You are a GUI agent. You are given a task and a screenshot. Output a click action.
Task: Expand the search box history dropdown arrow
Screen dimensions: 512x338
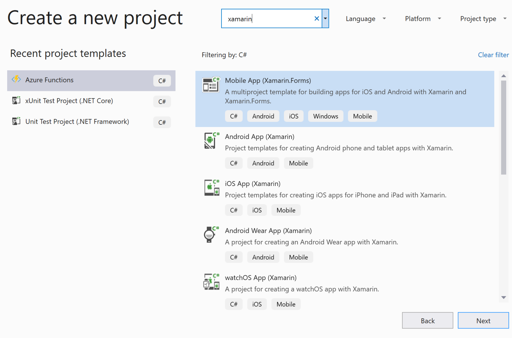[x=325, y=19]
